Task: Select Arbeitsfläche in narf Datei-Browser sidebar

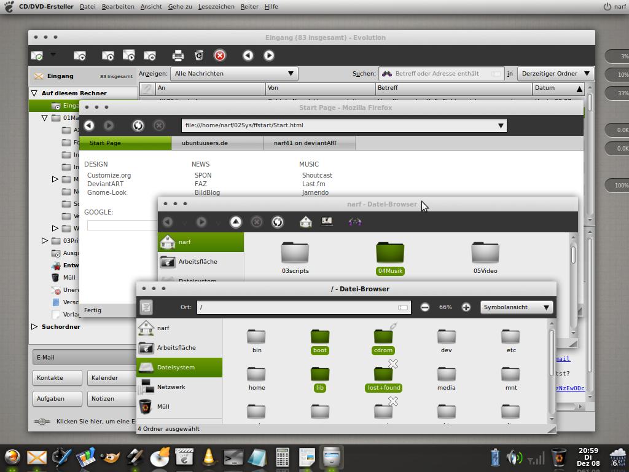Action: pos(201,262)
